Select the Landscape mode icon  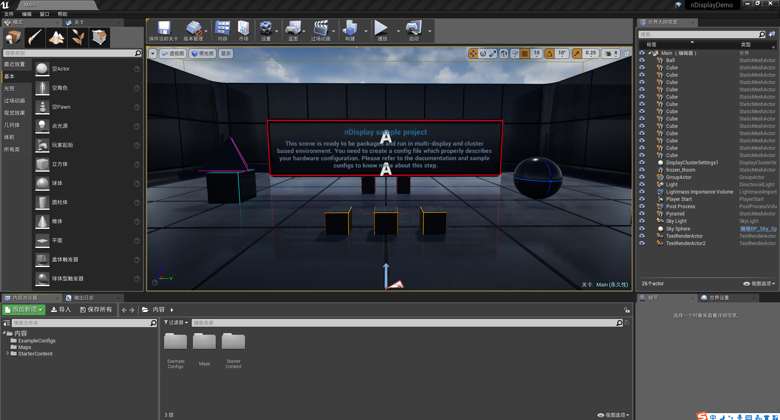click(x=56, y=37)
